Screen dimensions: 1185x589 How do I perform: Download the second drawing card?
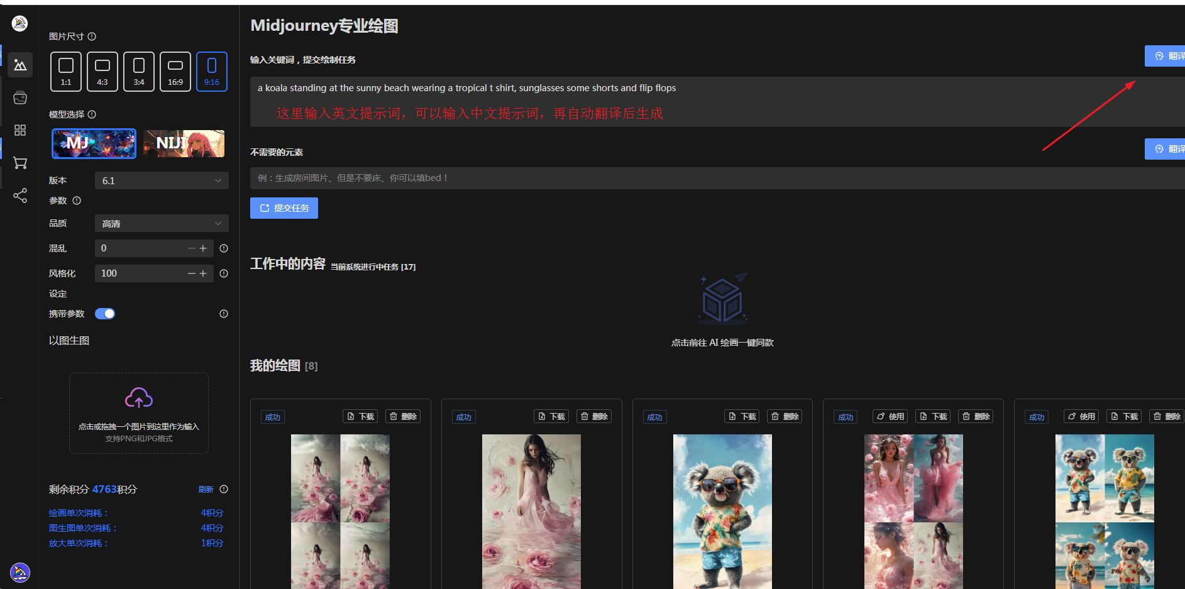(551, 416)
